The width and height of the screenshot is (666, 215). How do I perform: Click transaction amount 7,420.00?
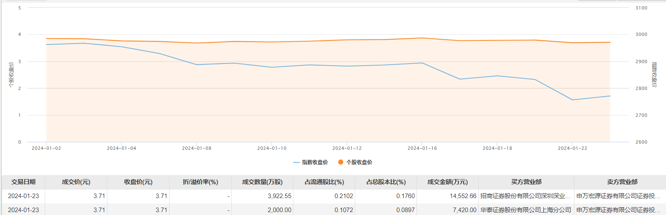coord(465,210)
